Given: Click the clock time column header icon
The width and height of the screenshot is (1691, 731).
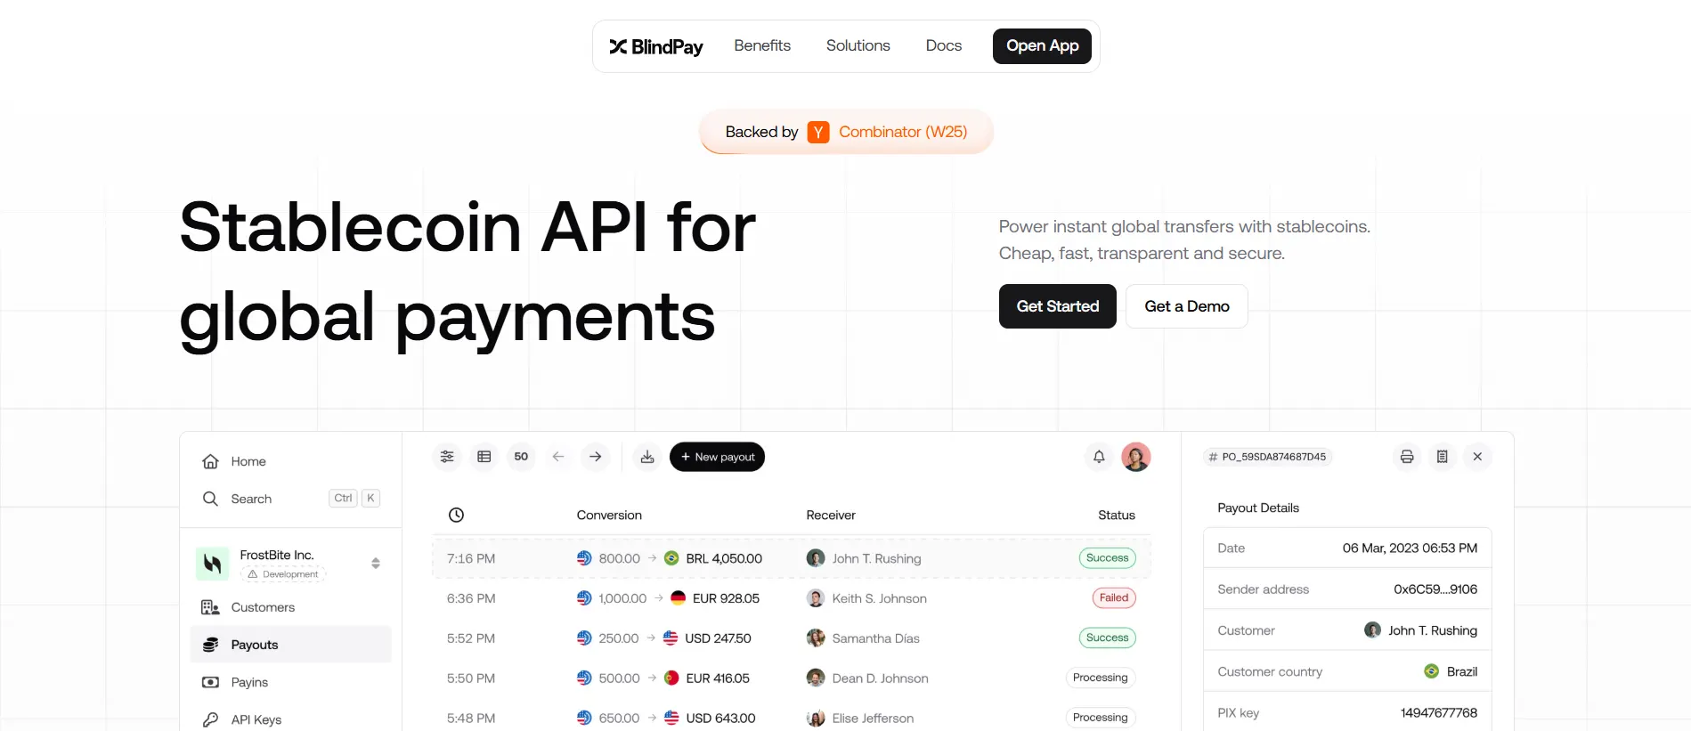Looking at the screenshot, I should pos(456,515).
